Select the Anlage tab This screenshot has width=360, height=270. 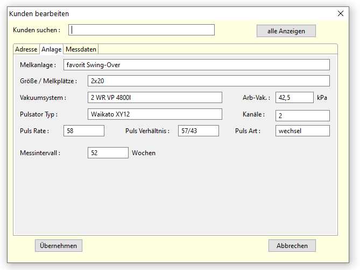pos(52,49)
